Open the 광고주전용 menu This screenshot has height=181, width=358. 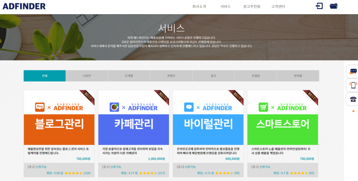click(251, 6)
